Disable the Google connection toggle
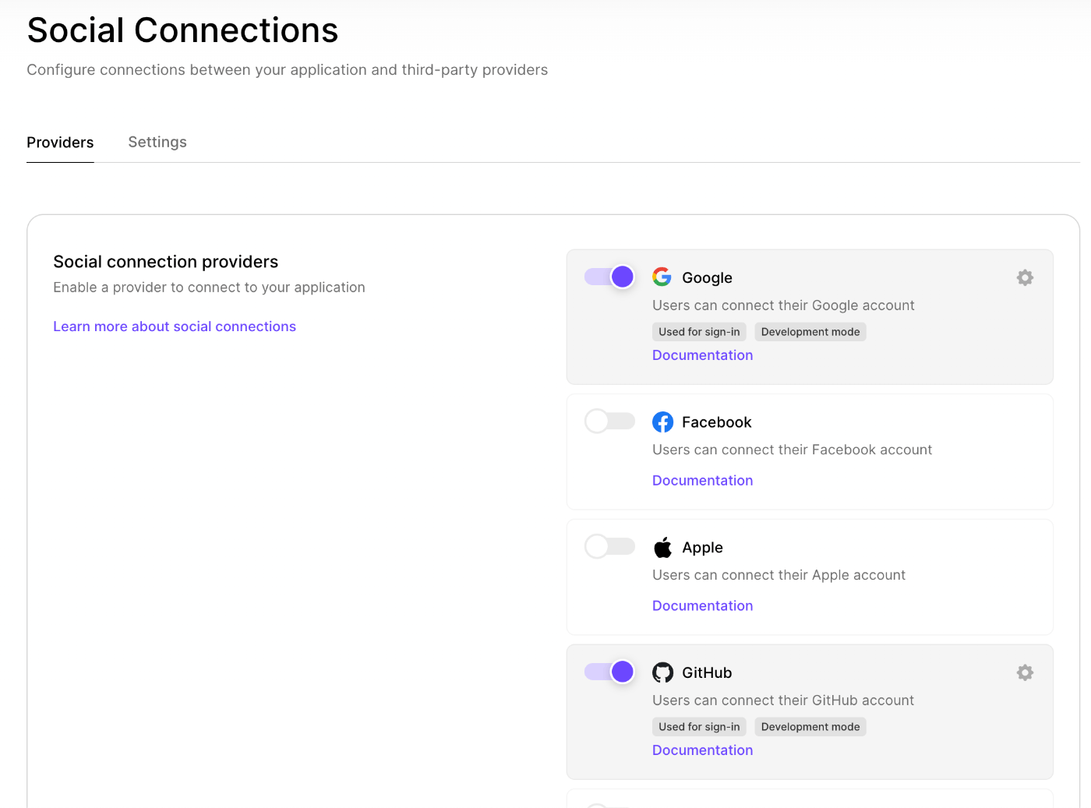 pos(610,277)
